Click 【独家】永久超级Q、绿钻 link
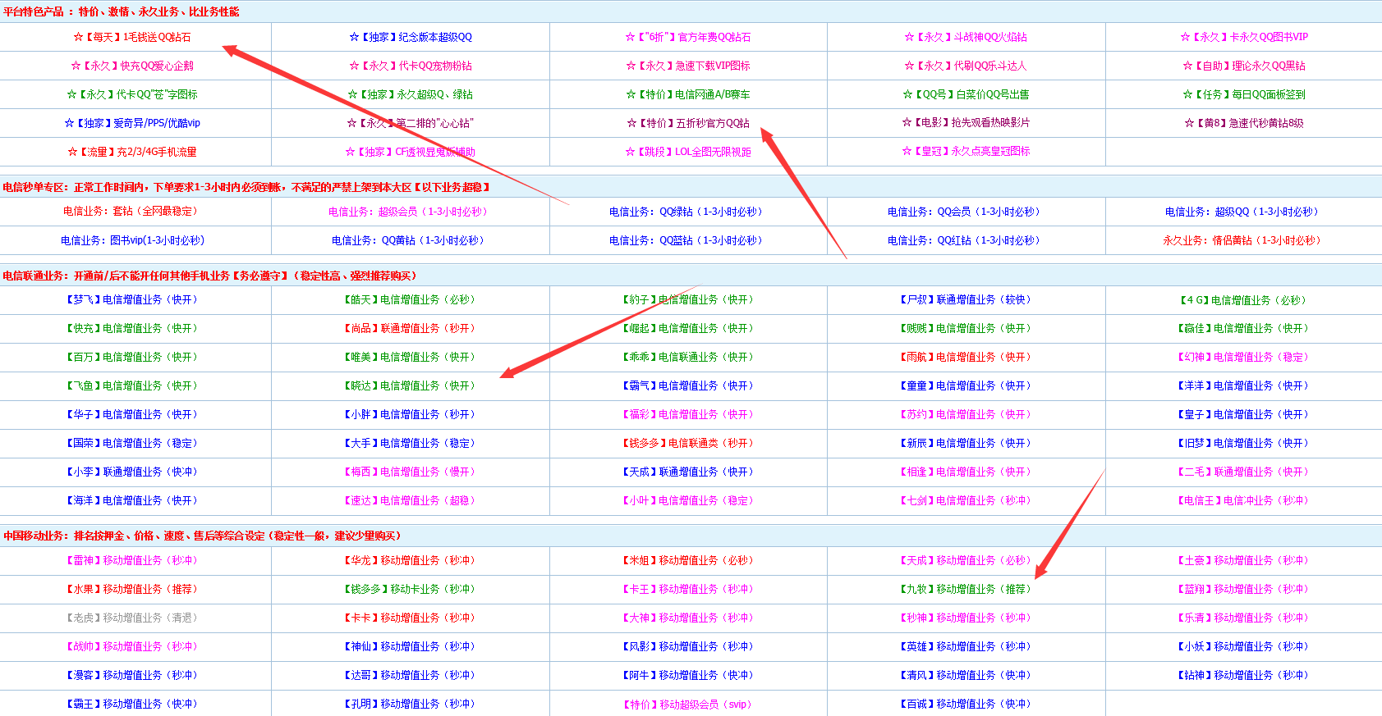 click(x=411, y=94)
